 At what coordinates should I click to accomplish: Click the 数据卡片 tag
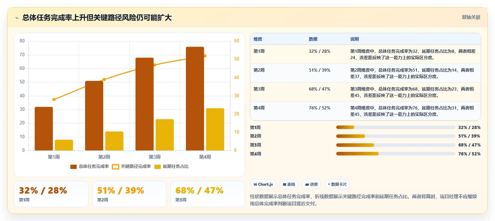pyautogui.click(x=337, y=184)
